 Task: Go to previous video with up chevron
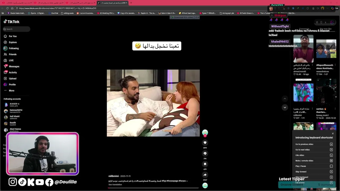click(x=285, y=99)
